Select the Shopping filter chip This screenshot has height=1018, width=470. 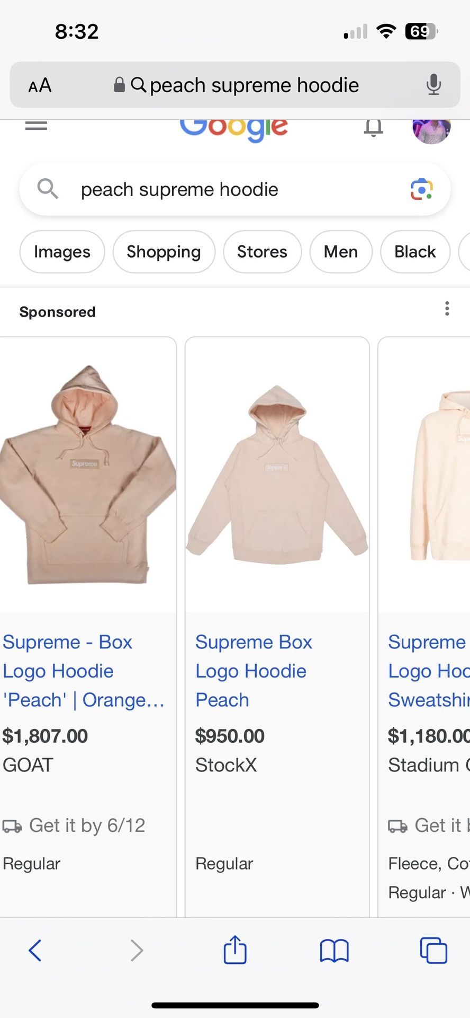click(x=164, y=252)
